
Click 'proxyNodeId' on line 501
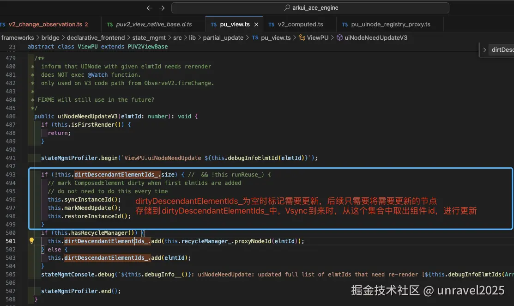coord(253,241)
